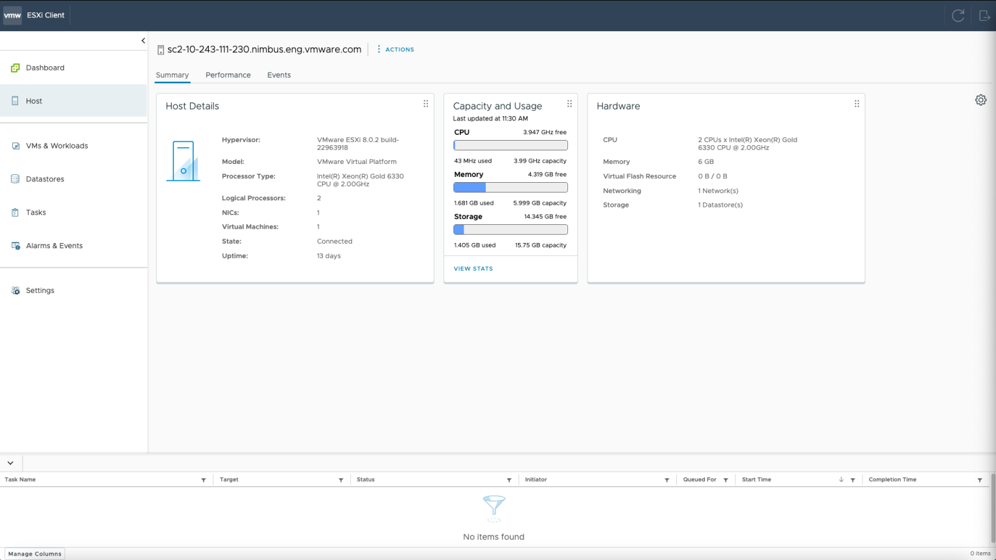This screenshot has width=996, height=560.
Task: Click the hostname title text
Action: [x=265, y=49]
